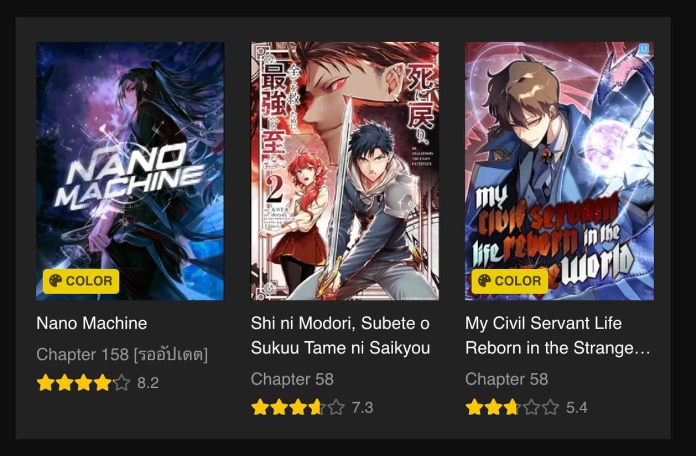This screenshot has height=456, width=696.
Task: Click half-filled star in Shi ni Modori rating
Action: tap(317, 408)
